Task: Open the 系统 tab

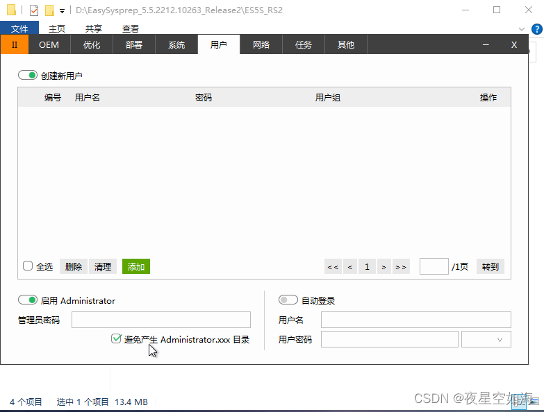Action: (x=176, y=44)
